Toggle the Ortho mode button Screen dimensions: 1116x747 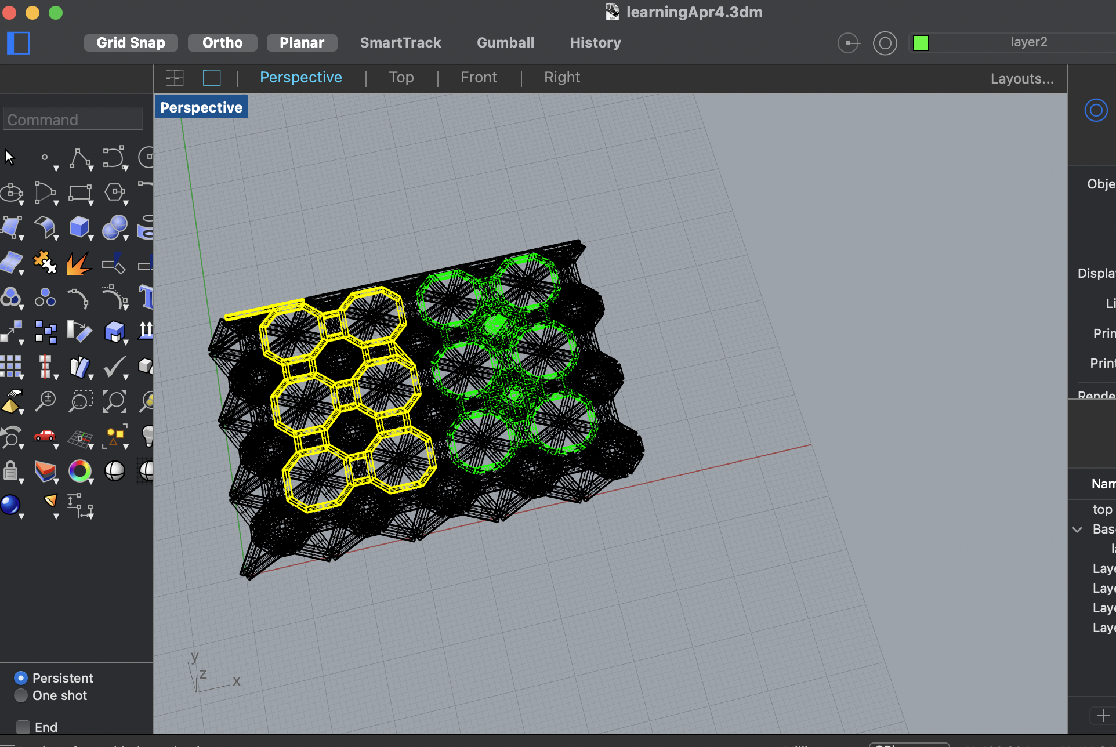(222, 43)
